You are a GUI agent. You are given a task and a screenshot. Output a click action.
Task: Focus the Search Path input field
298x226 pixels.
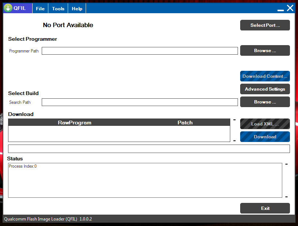pos(140,102)
